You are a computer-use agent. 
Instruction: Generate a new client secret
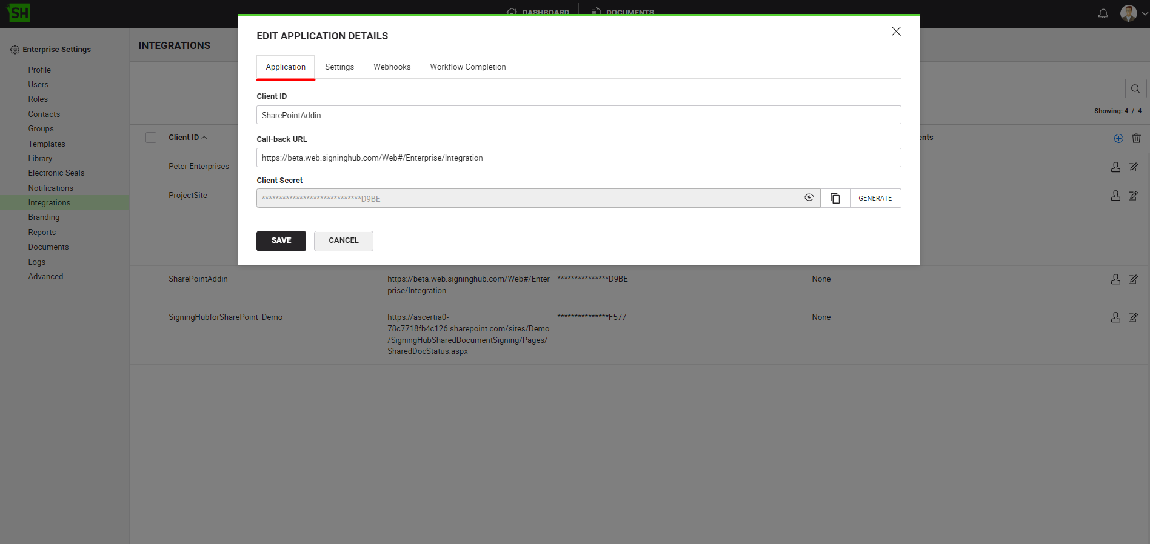tap(875, 198)
